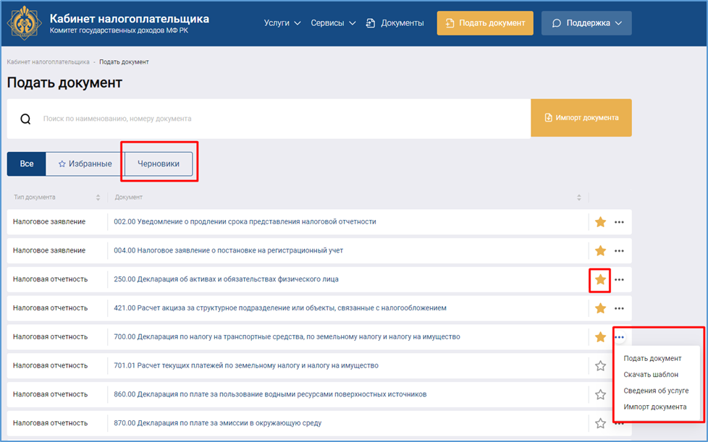Open link '870.00 Декларация по плате за эмиссии'
This screenshot has height=442, width=708.
(218, 423)
